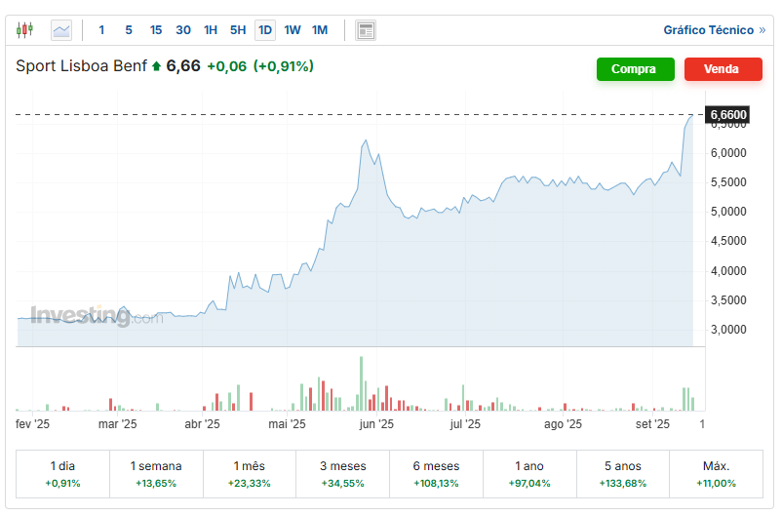
Task: Open the Gráfico Técnico link
Action: (x=714, y=30)
